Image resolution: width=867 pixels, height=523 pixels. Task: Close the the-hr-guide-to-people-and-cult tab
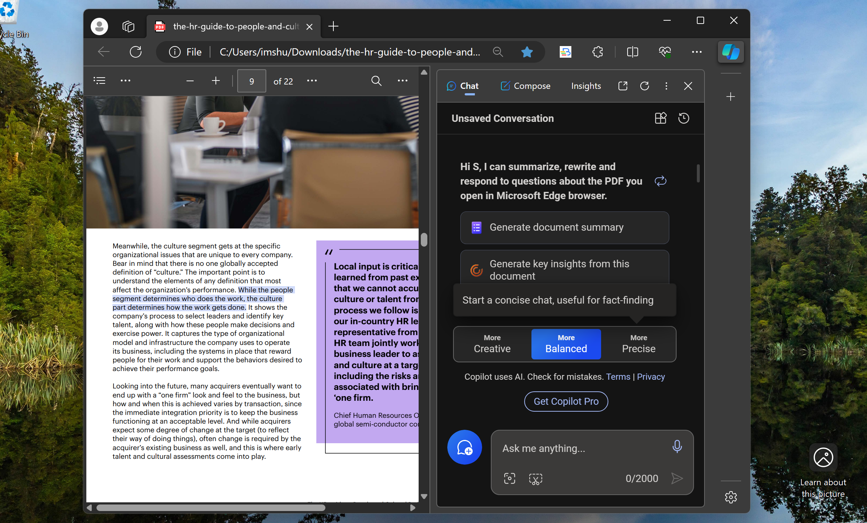309,27
